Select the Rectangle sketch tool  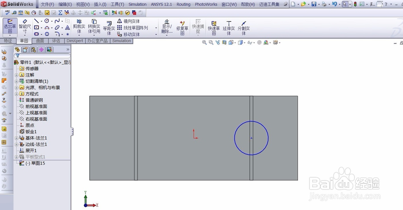[37, 27]
